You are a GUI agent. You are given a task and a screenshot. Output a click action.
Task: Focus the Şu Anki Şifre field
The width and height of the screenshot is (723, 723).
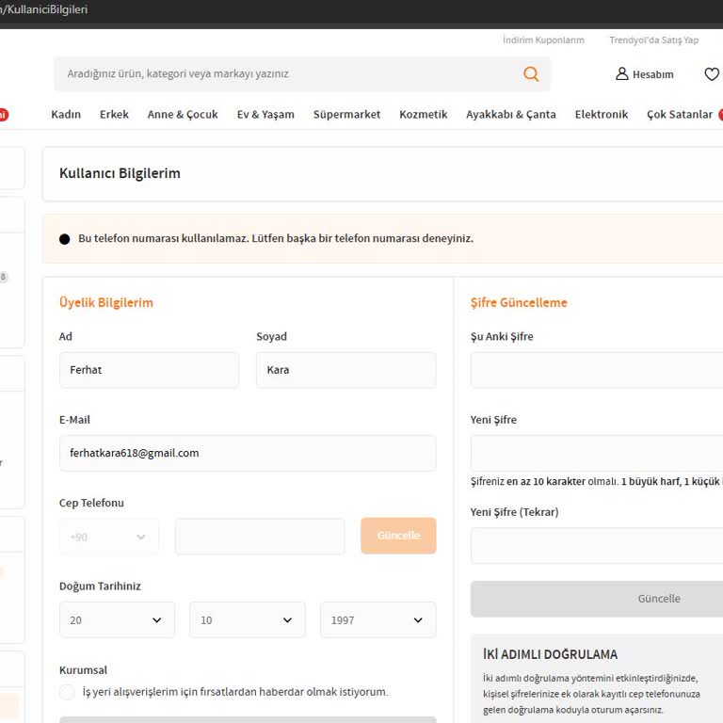point(597,370)
